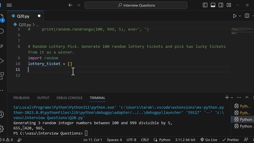Open the Source Control activity bar icon
Image resolution: width=254 pixels, height=143 pixels.
2,46
